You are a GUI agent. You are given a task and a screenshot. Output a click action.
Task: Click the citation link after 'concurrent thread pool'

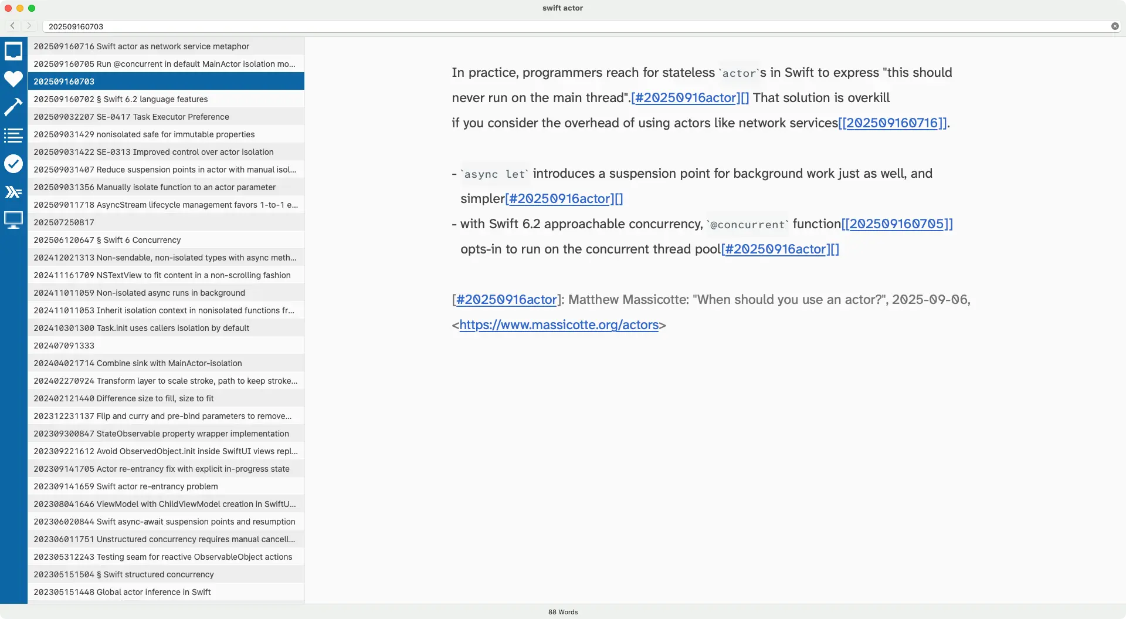click(x=780, y=249)
